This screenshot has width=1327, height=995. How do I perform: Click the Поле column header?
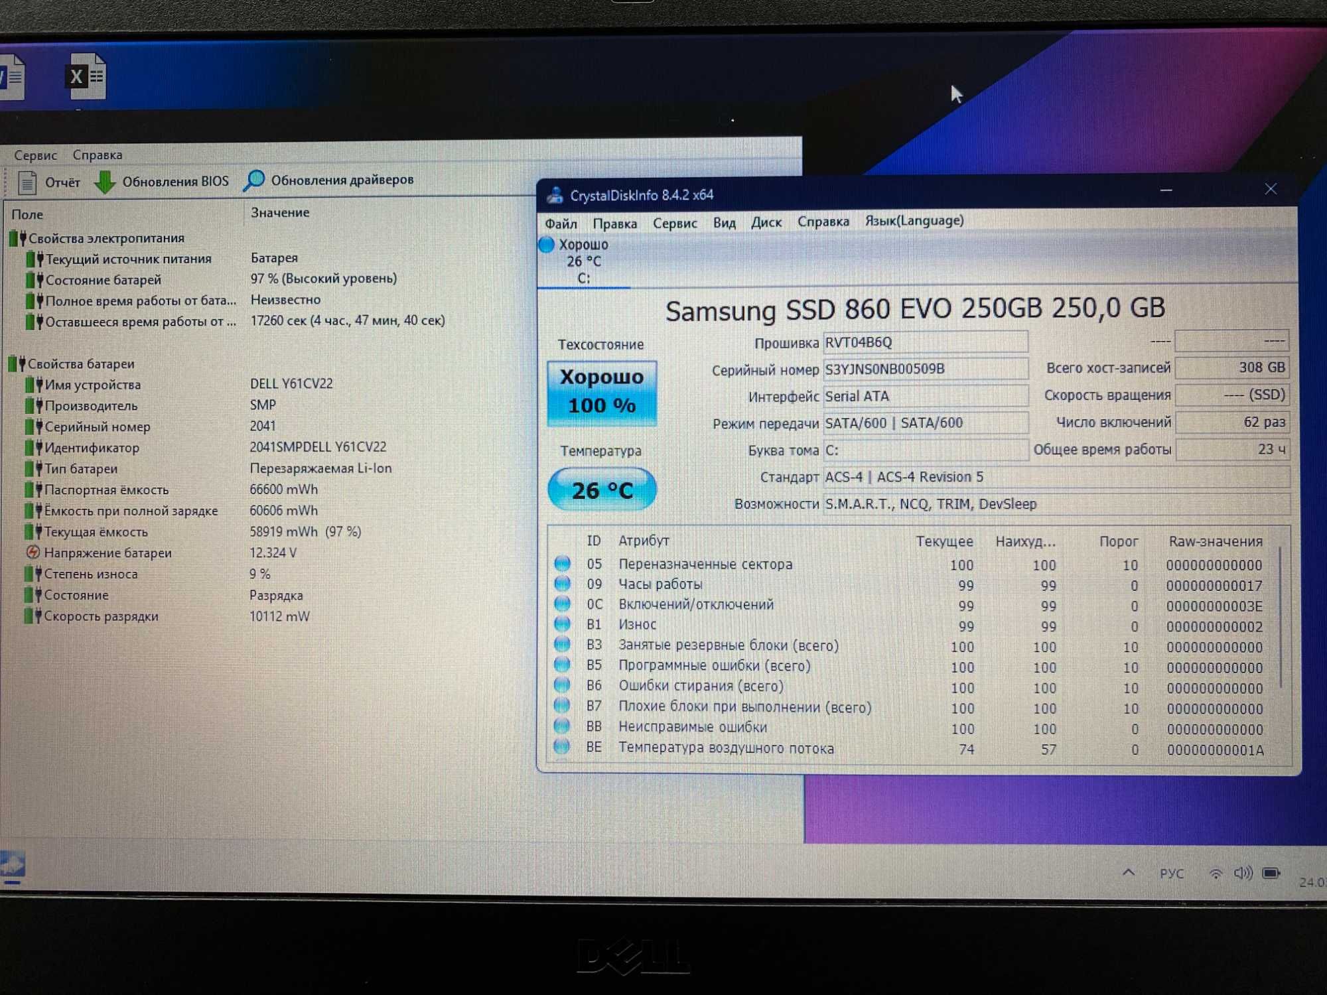[x=27, y=215]
